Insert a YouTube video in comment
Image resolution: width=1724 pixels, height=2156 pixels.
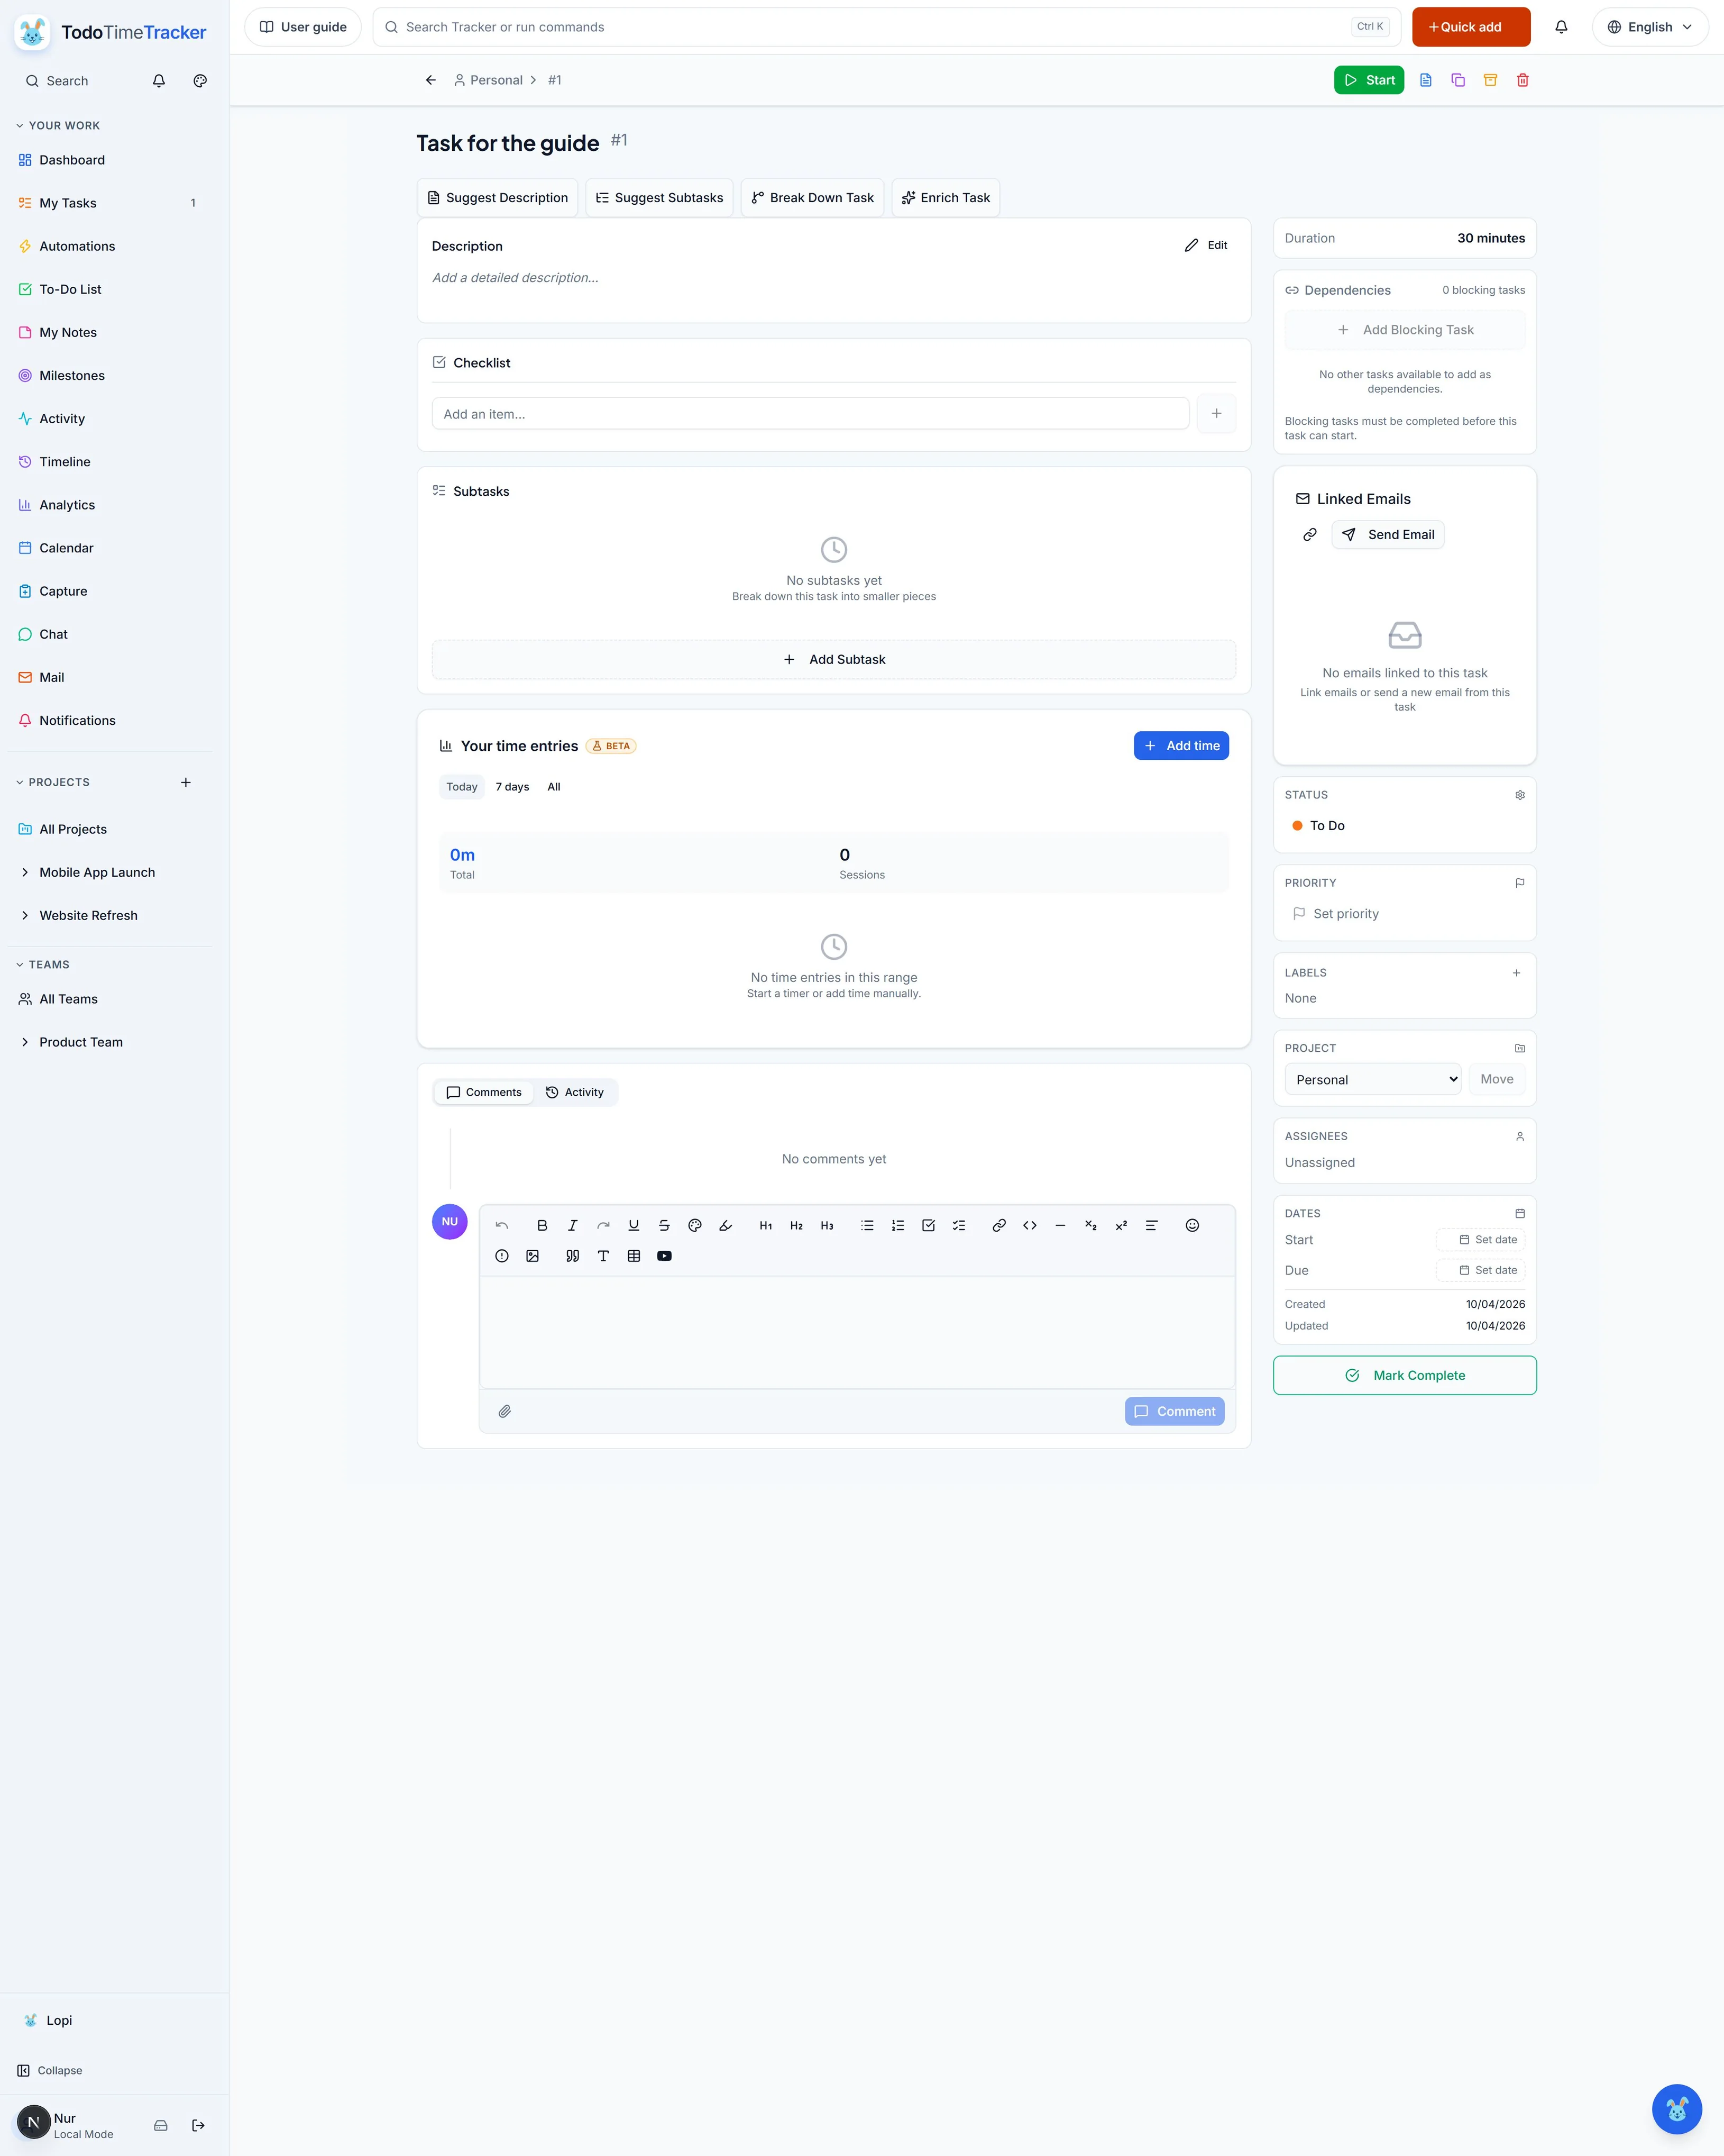pos(665,1256)
